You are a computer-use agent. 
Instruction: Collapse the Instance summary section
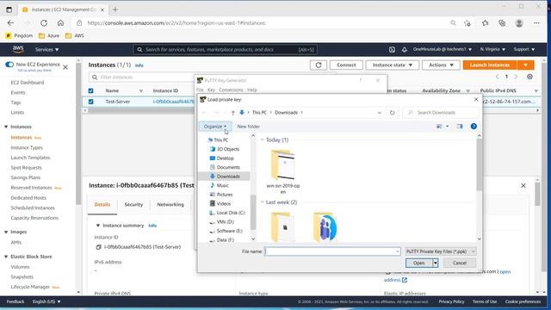click(x=98, y=226)
